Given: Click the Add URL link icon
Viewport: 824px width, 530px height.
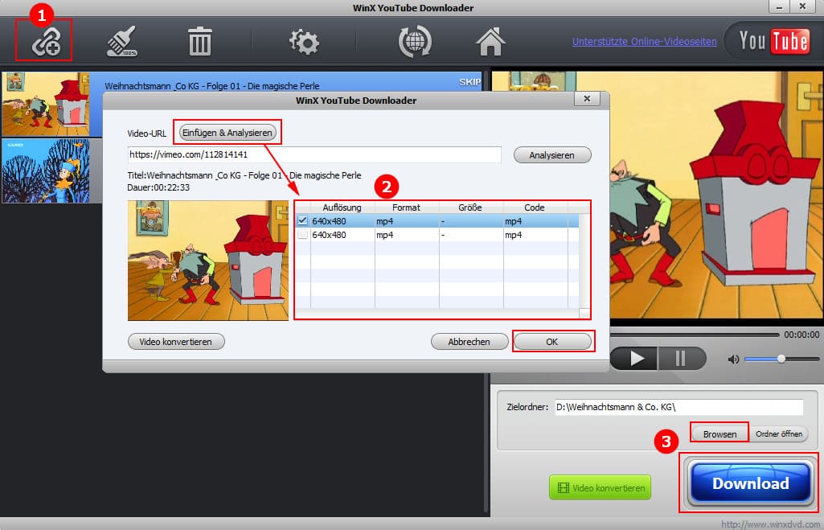Looking at the screenshot, I should coord(46,42).
